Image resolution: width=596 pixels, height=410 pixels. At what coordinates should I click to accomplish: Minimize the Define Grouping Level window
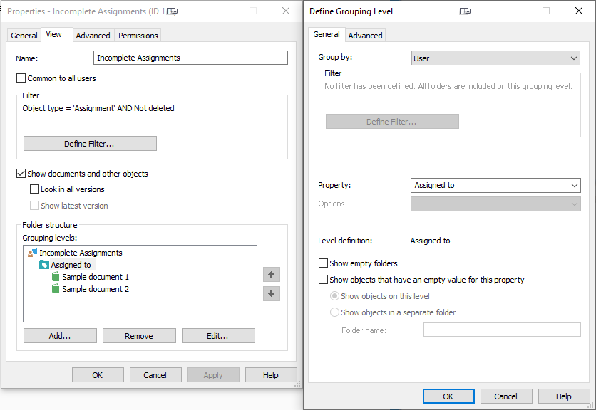point(514,11)
